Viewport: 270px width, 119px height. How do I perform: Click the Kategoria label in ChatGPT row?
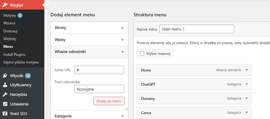[x=234, y=84]
